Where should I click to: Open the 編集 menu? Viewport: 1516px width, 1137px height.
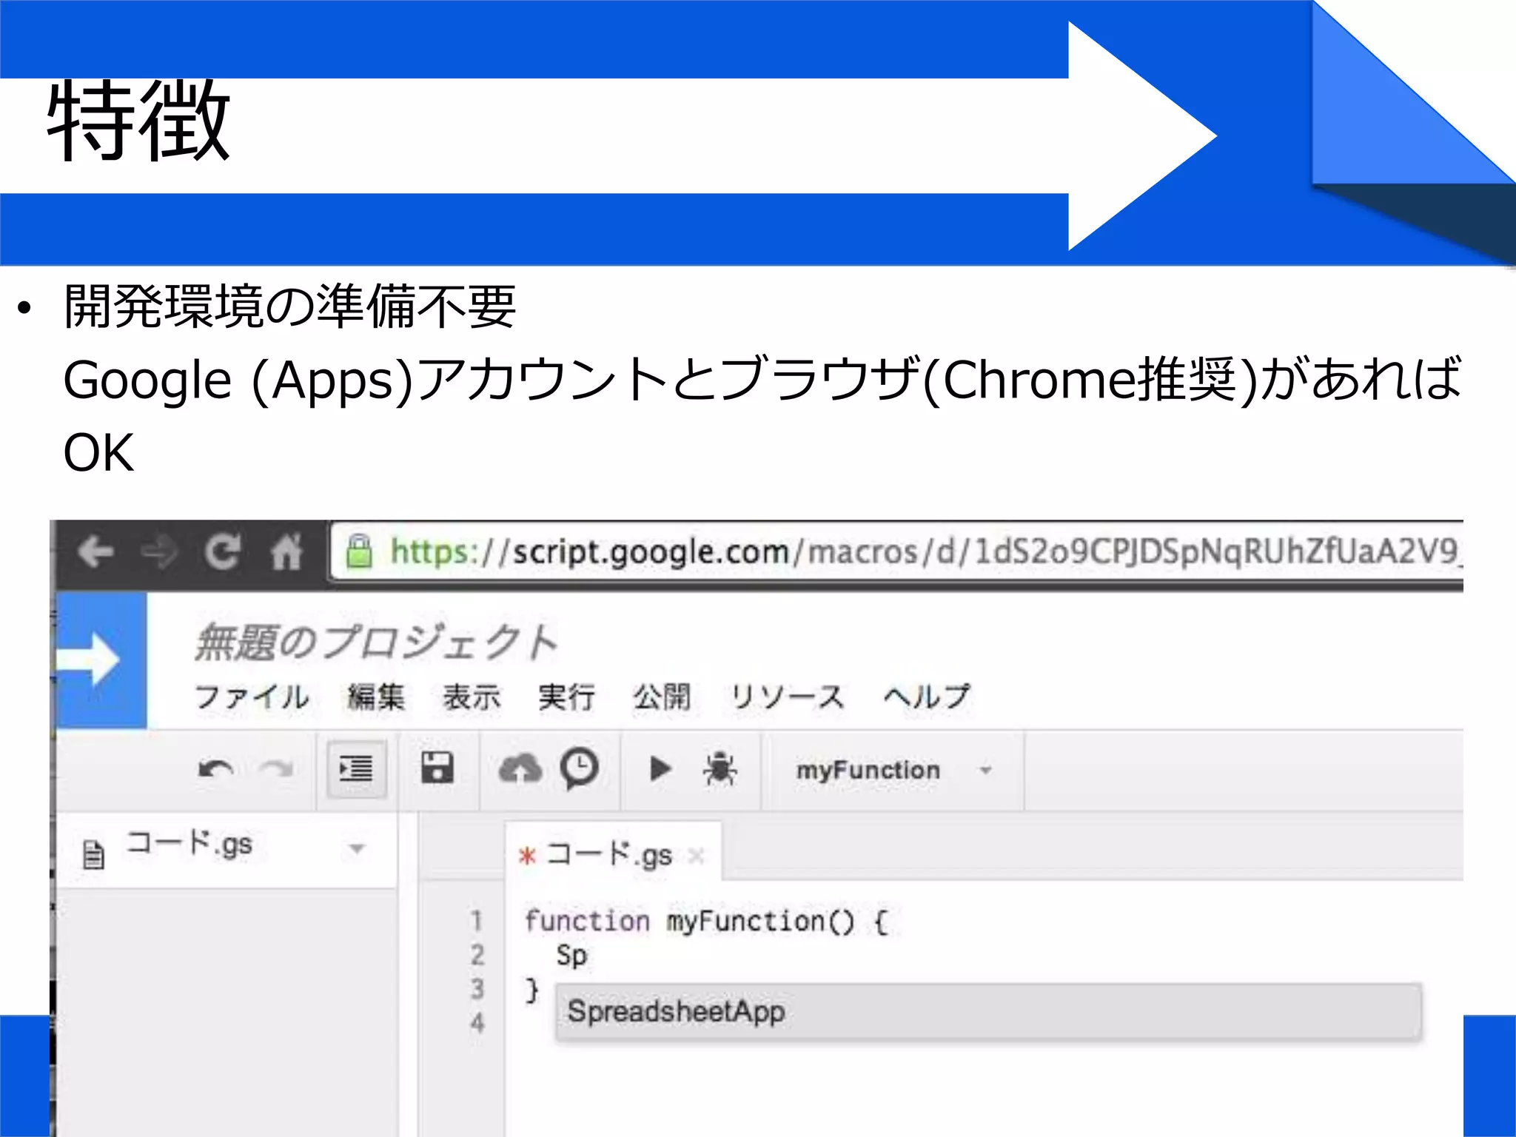pos(376,697)
